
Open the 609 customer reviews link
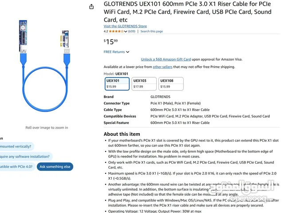click(132, 32)
